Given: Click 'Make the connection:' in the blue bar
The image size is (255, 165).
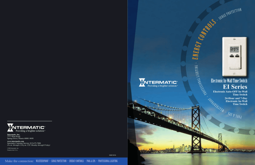Looking at the screenshot, I should click(19, 161).
